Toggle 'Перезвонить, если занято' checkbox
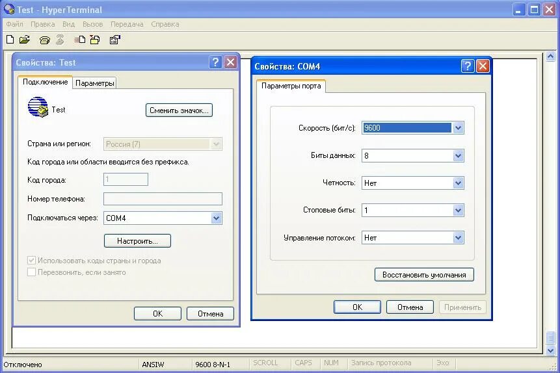560x373 pixels. 31,272
